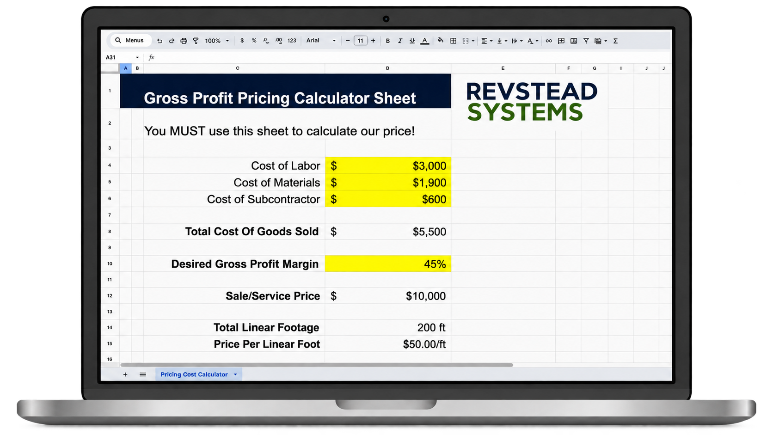Open the fill color paint bucket

[x=441, y=41]
